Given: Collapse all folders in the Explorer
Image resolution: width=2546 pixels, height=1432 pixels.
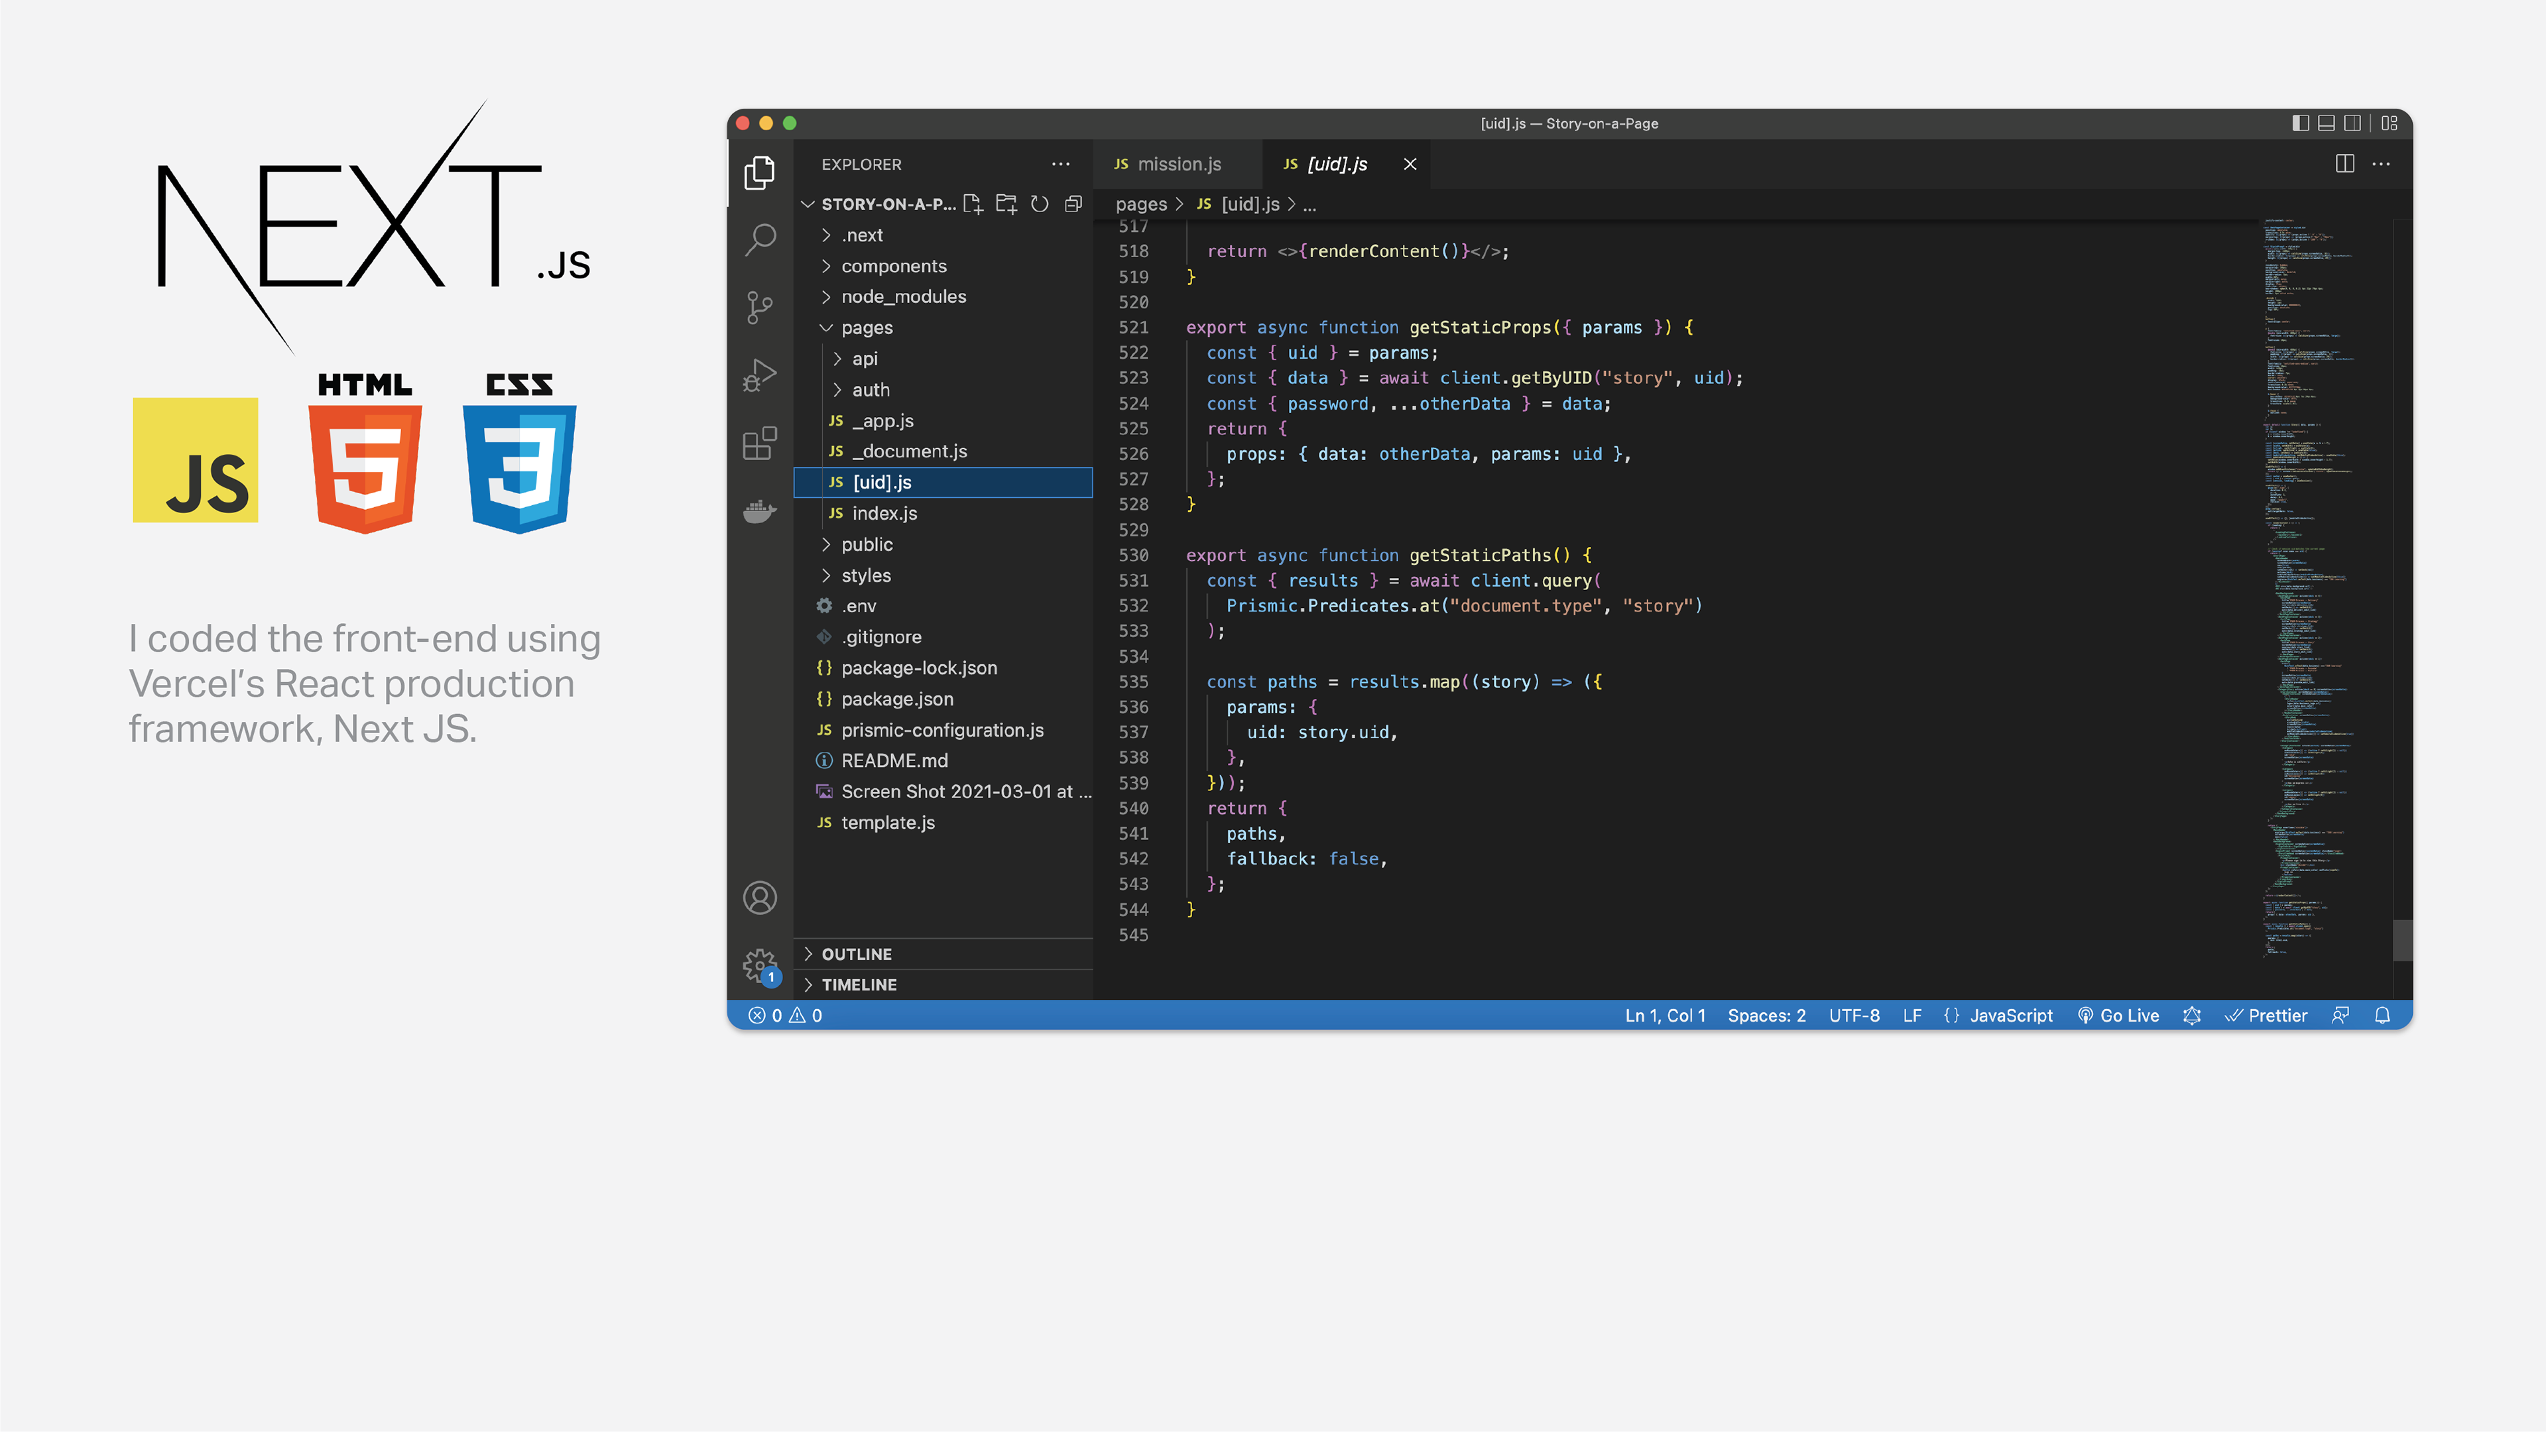Looking at the screenshot, I should tap(1073, 204).
